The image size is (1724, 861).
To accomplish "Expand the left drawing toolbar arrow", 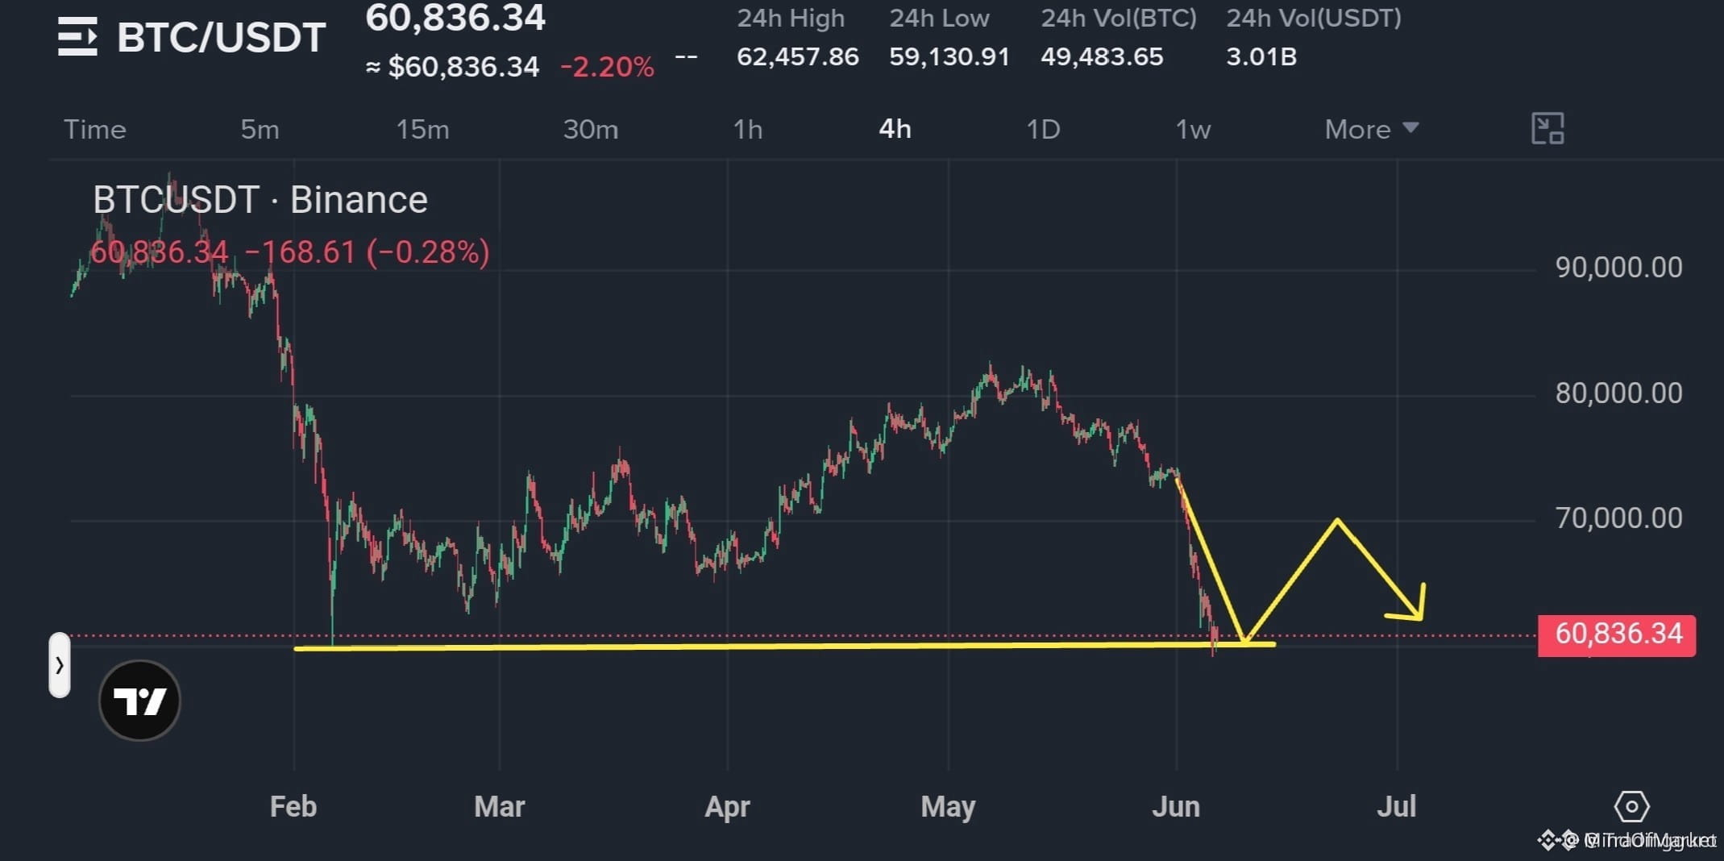I will pyautogui.click(x=60, y=665).
